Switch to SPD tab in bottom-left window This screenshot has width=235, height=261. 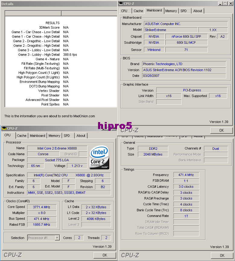pos(67,136)
